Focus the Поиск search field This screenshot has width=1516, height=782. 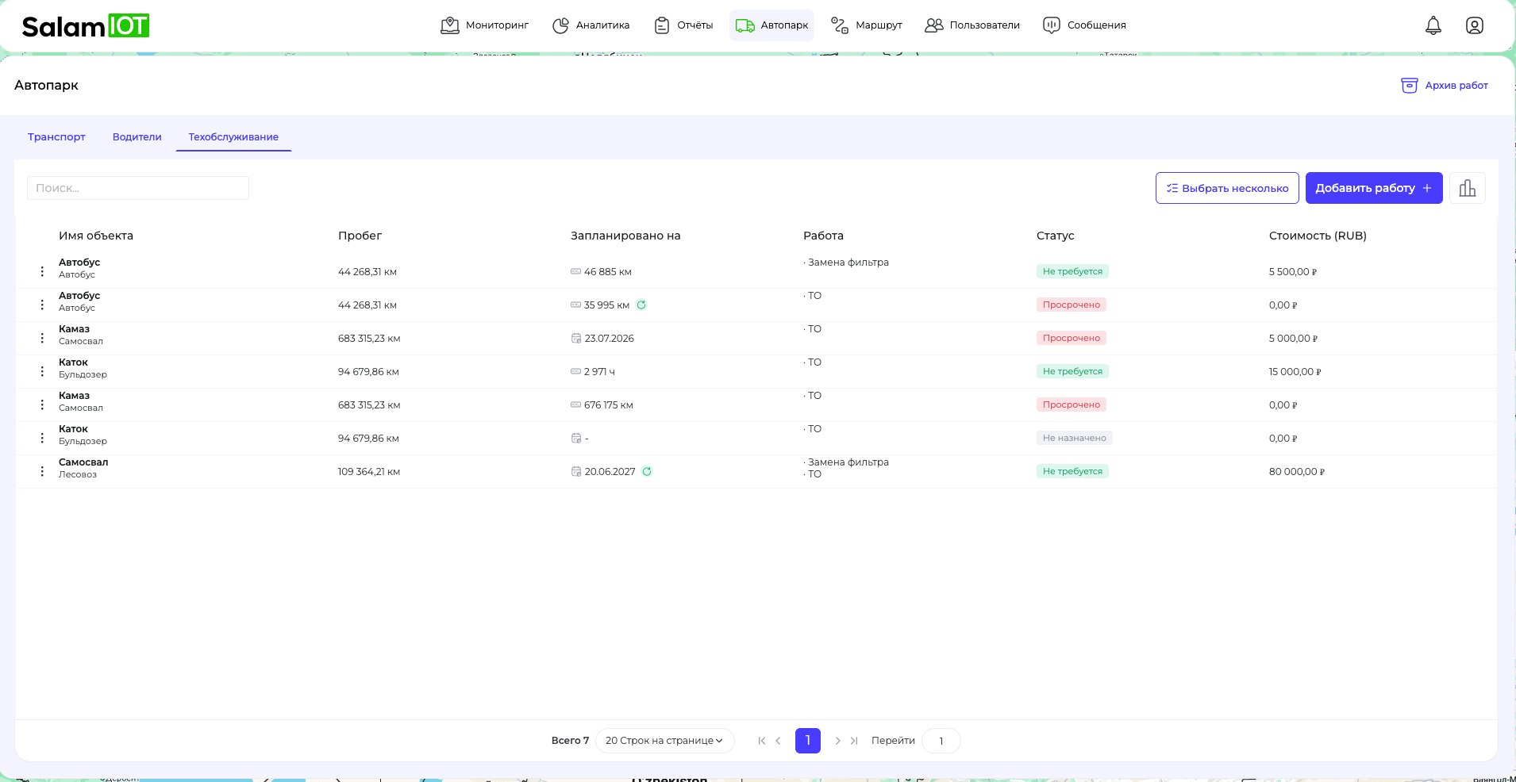(x=138, y=188)
